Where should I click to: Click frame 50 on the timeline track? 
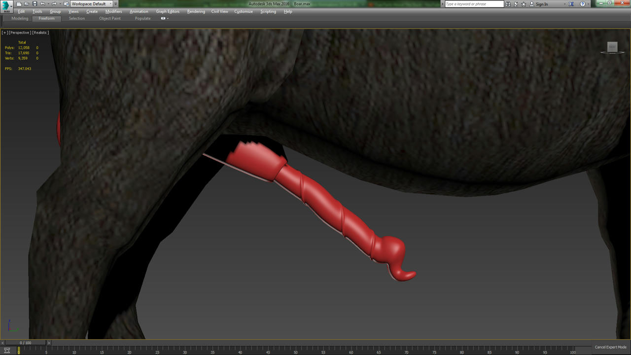pyautogui.click(x=296, y=351)
